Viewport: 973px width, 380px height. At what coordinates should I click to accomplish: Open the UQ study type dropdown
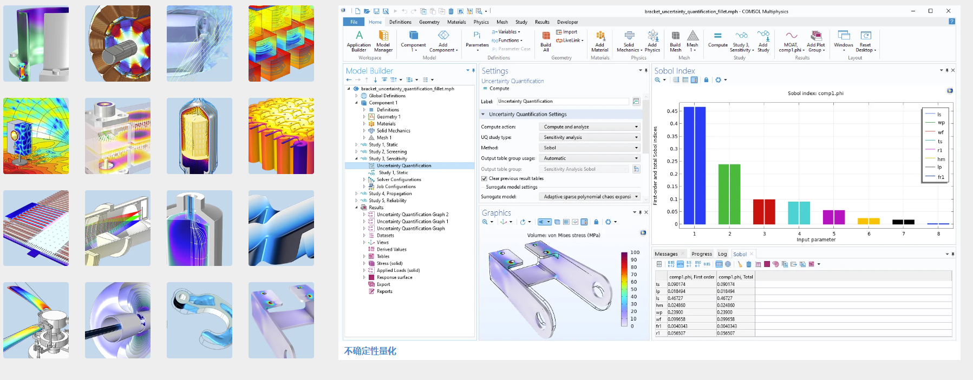tap(590, 137)
